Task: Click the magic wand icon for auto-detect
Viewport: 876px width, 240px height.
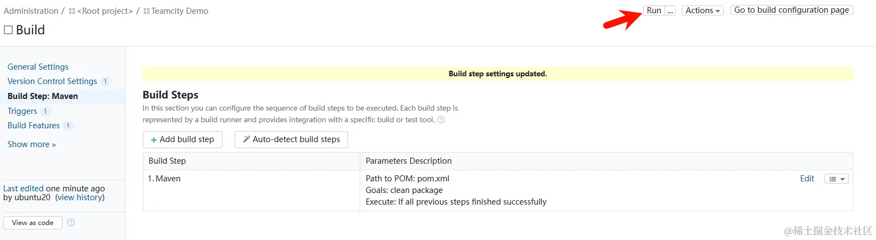Action: pyautogui.click(x=247, y=139)
